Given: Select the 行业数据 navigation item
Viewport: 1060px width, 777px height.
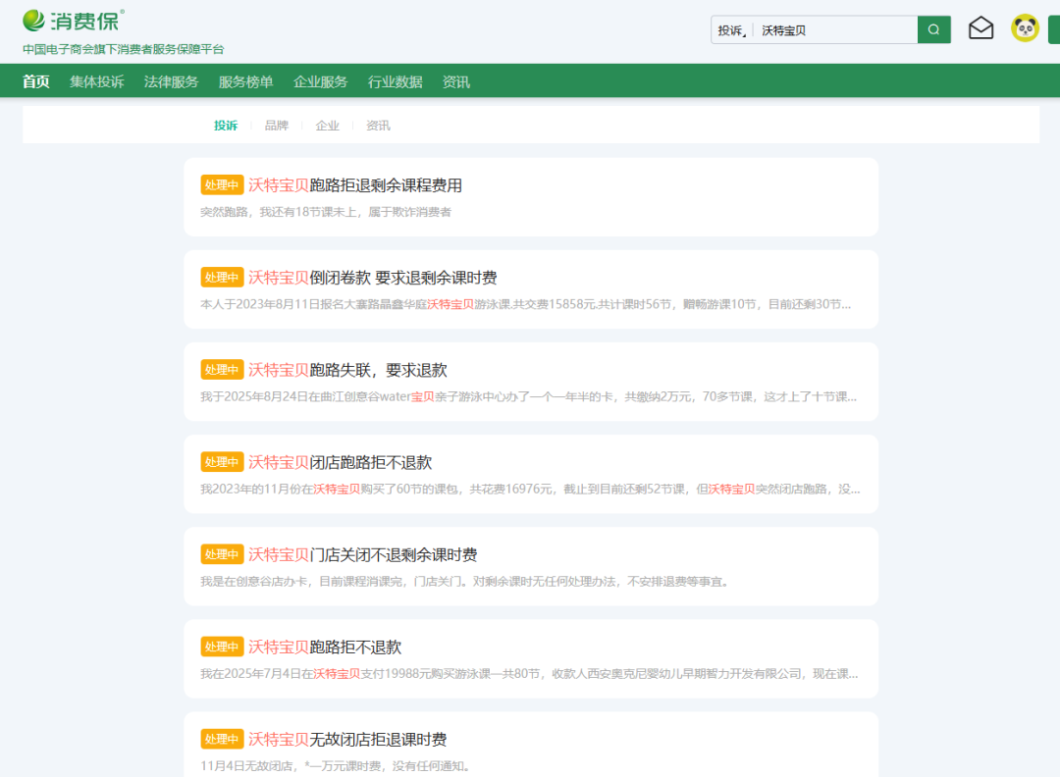Looking at the screenshot, I should pyautogui.click(x=395, y=81).
